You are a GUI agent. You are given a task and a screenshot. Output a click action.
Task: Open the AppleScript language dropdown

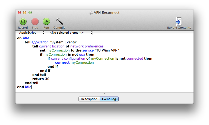pos(32,33)
